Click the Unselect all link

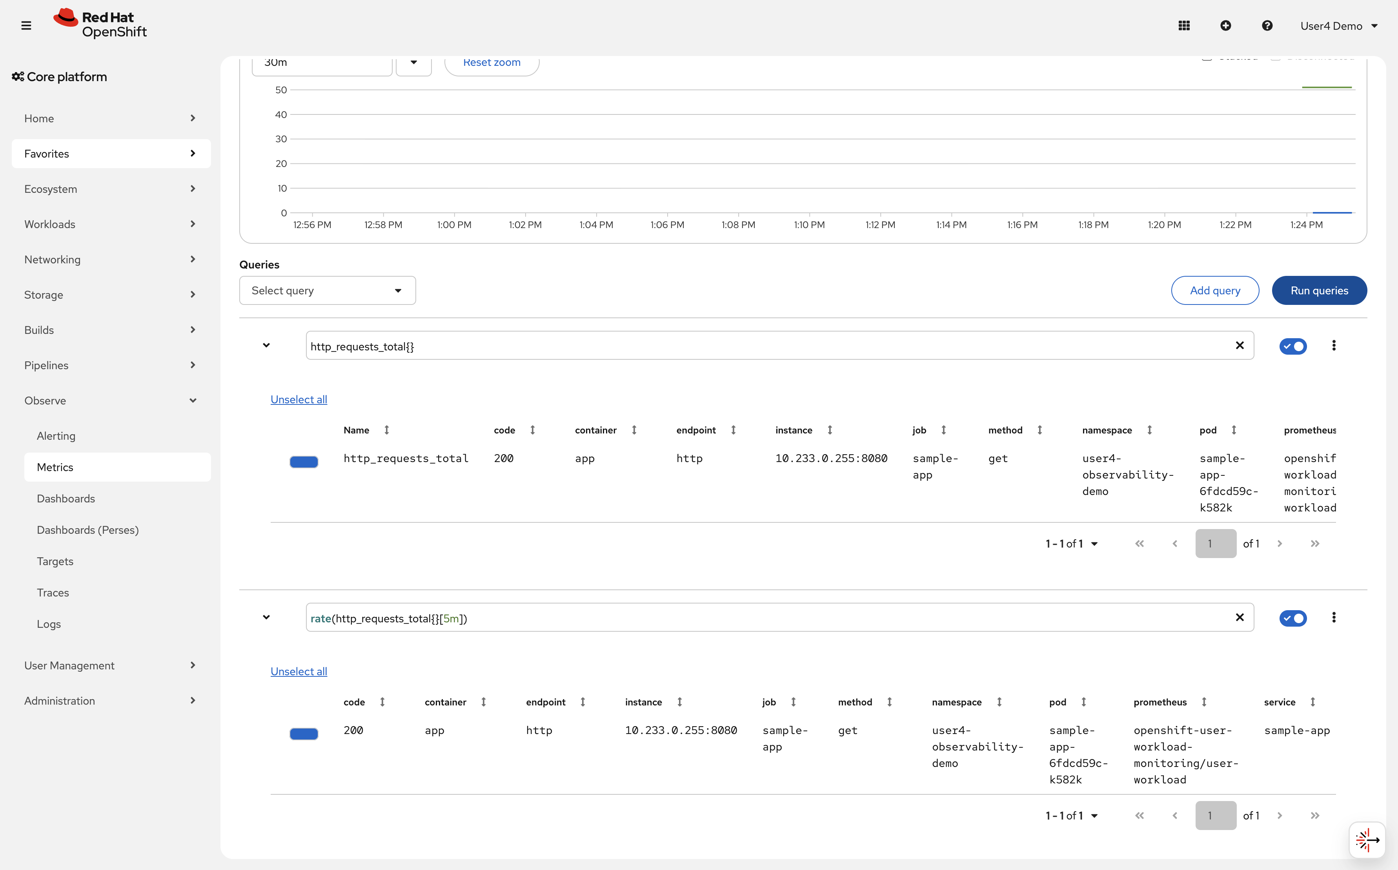298,399
